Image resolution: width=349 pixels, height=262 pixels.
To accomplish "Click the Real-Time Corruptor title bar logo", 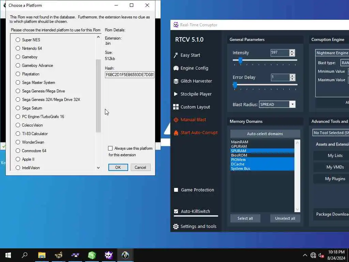I will 176,25.
